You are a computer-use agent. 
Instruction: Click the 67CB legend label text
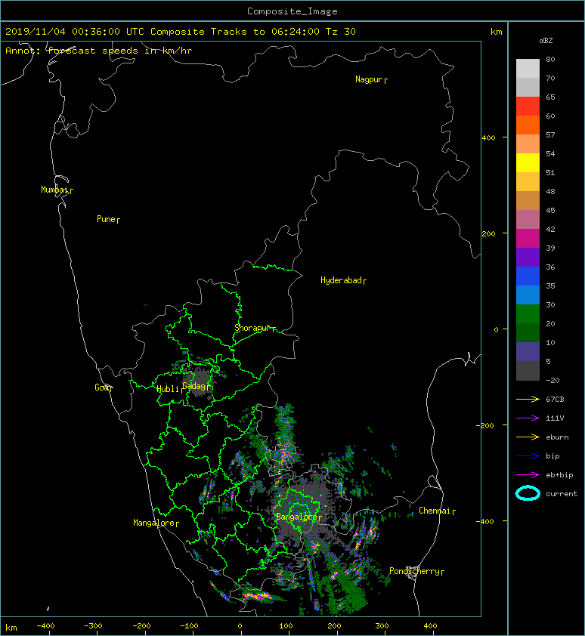555,399
